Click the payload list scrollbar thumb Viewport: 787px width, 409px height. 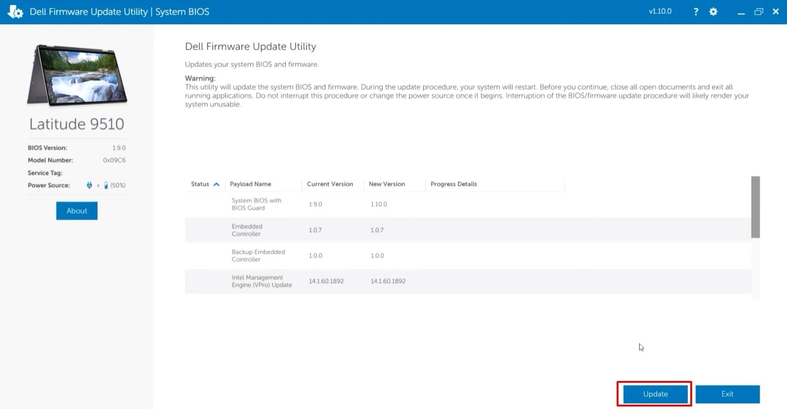click(755, 206)
